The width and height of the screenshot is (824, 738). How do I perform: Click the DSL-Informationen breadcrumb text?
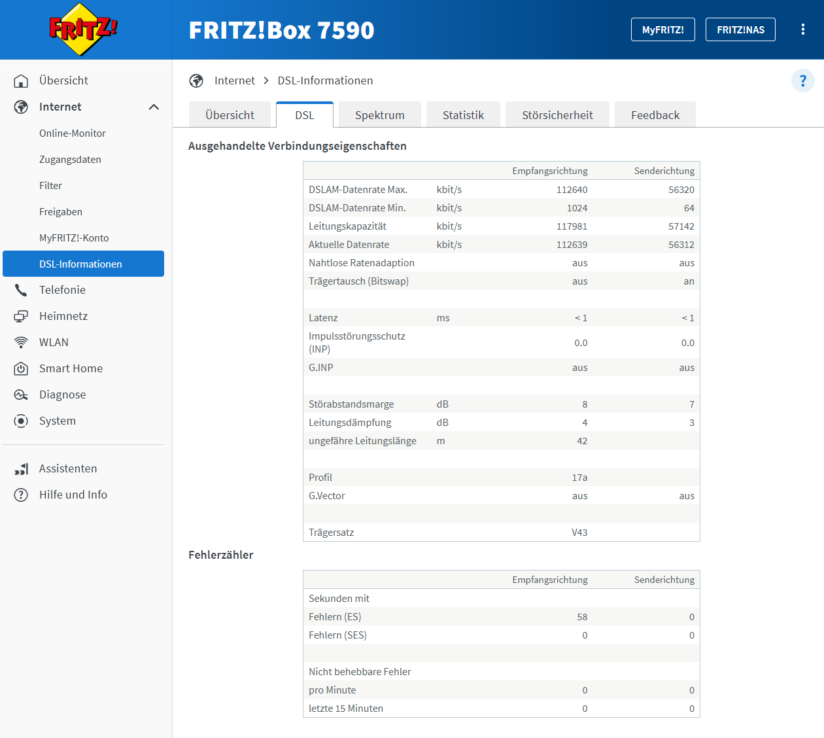[325, 80]
